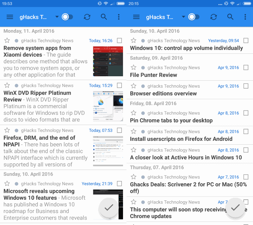Image resolution: width=253 pixels, height=225 pixels.
Task: Open thumbnail of WinX DVD Ripper article
Action: (108, 106)
